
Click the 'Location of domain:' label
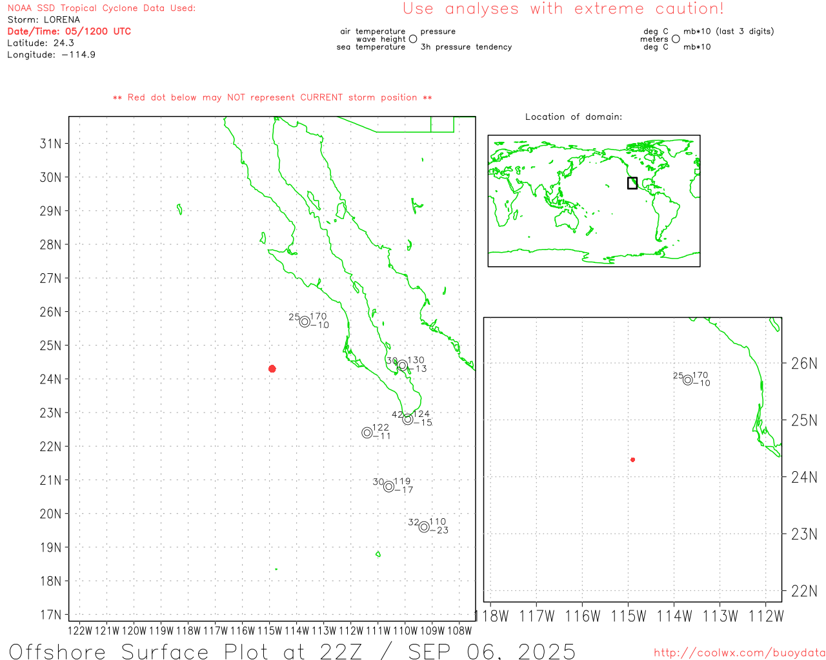(x=574, y=117)
